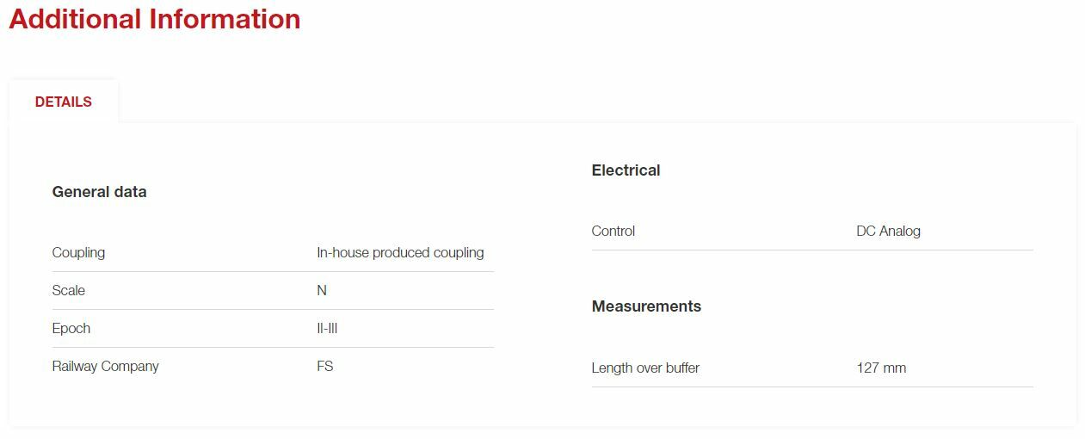Select the In-house produced coupling value
The width and height of the screenshot is (1085, 439).
coord(400,252)
